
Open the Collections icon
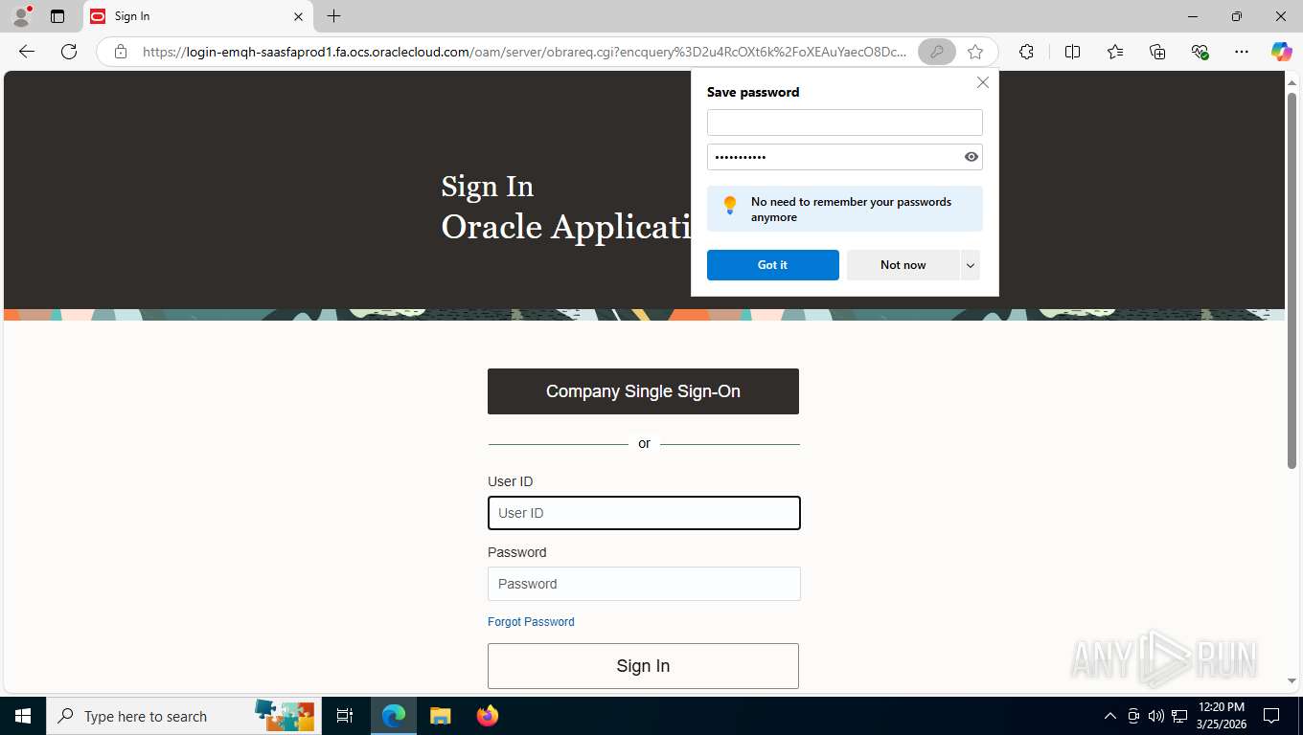[x=1157, y=52]
